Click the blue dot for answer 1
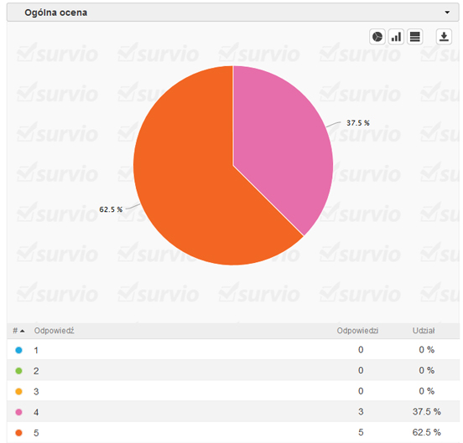This screenshot has width=463, height=443. coord(18,350)
